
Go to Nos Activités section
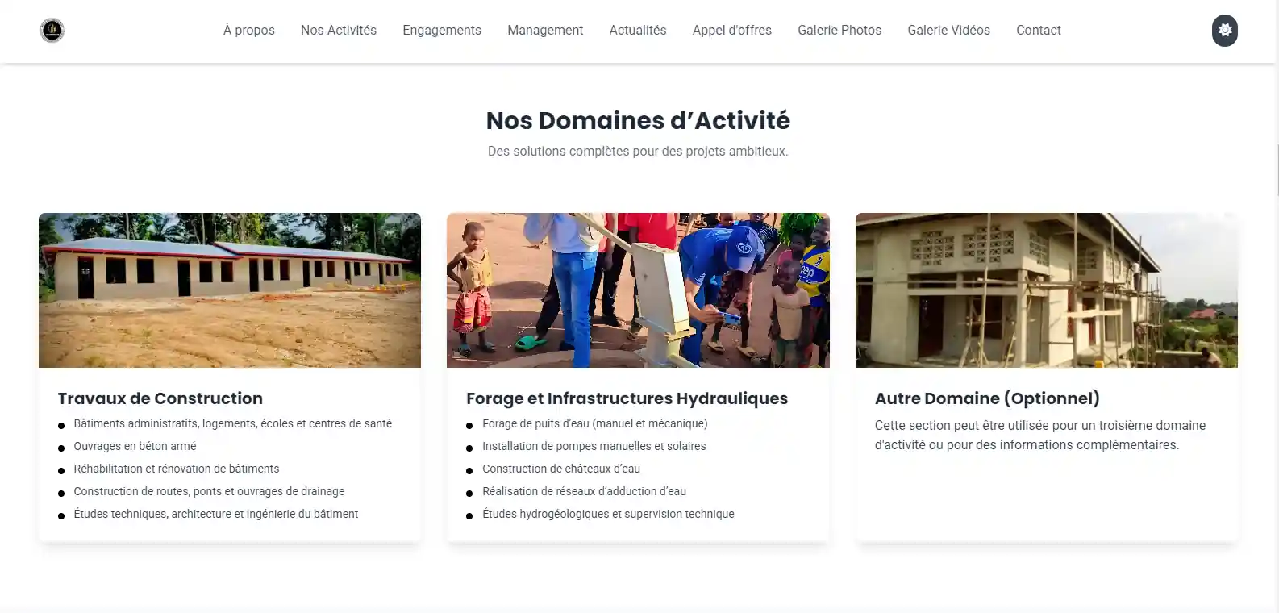point(339,31)
